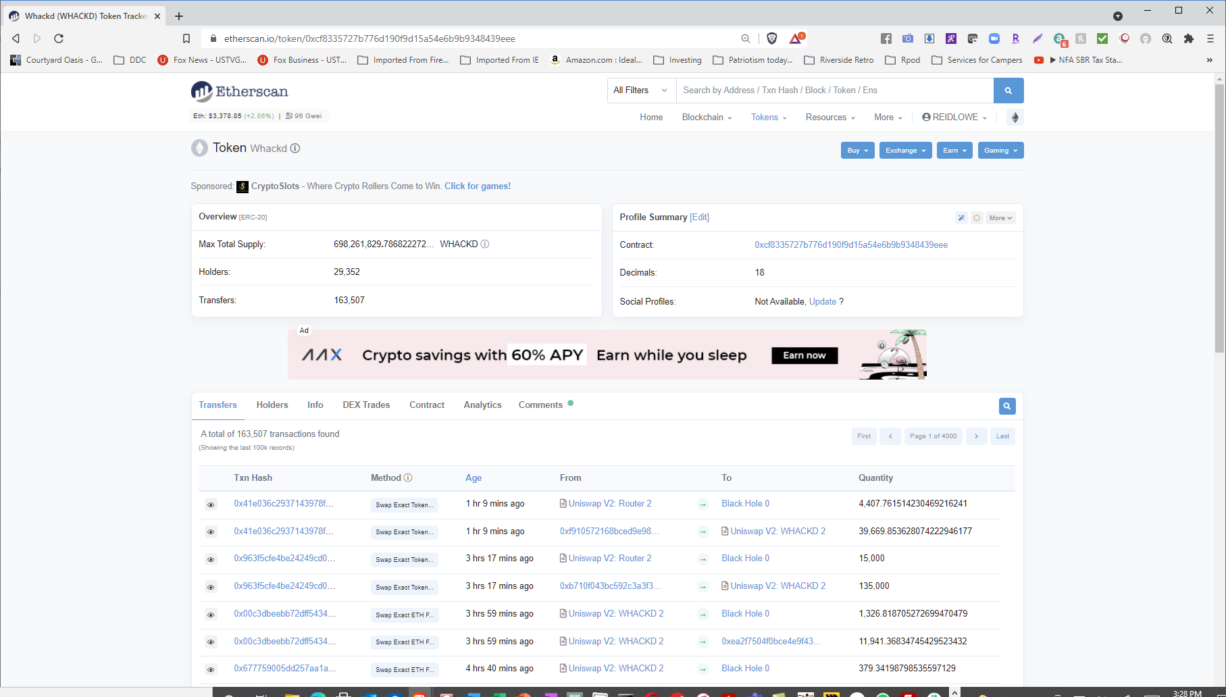
Task: Go to the Last page of transfers
Action: 1002,436
